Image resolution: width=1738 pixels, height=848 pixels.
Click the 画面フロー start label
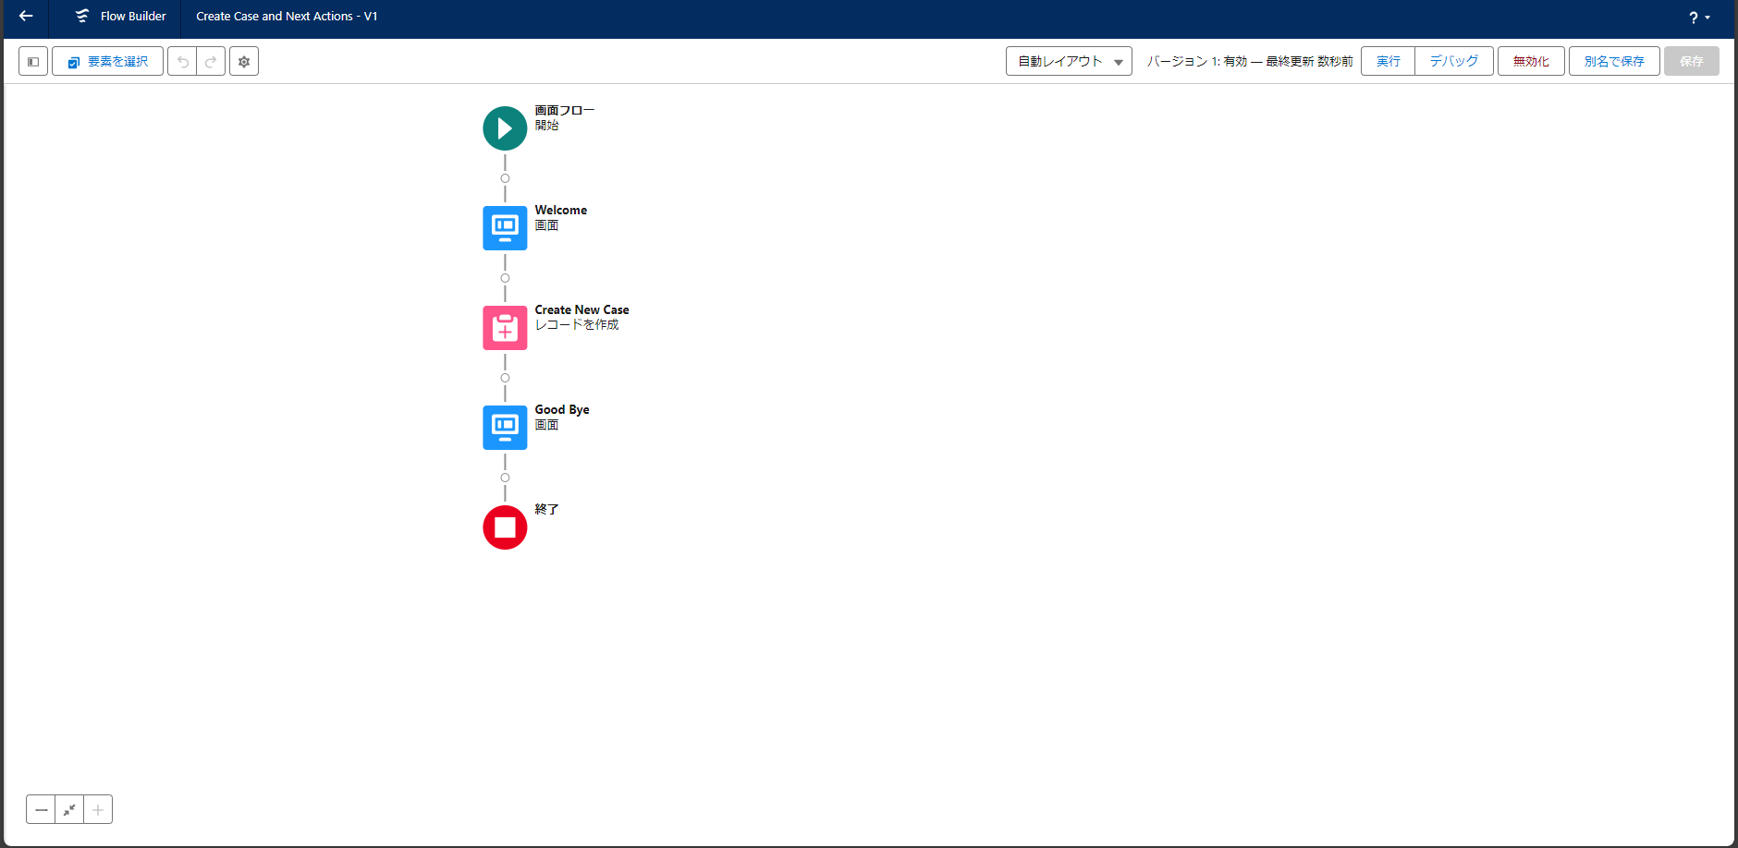[x=565, y=110]
